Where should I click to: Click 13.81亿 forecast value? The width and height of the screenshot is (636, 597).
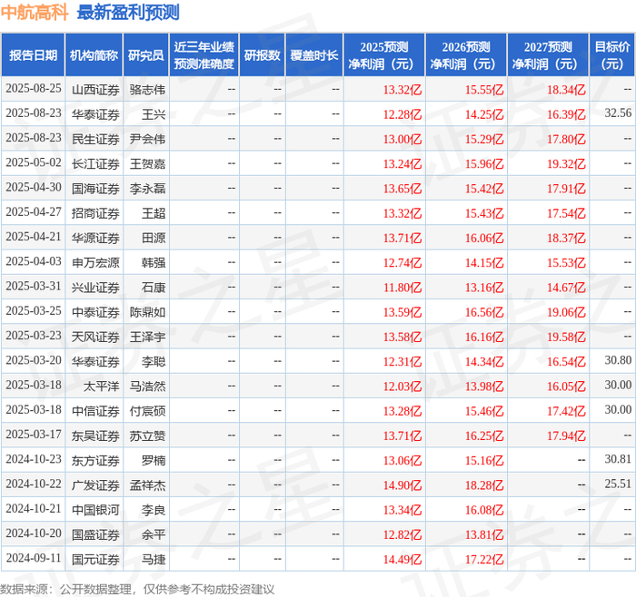tap(484, 534)
